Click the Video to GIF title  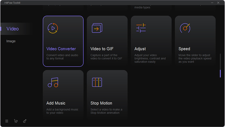(102, 49)
